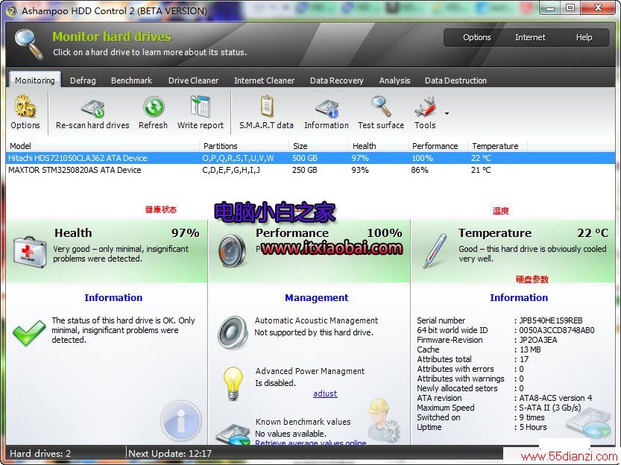This screenshot has width=621, height=465.
Task: Sort by Temperature column header
Action: (497, 146)
